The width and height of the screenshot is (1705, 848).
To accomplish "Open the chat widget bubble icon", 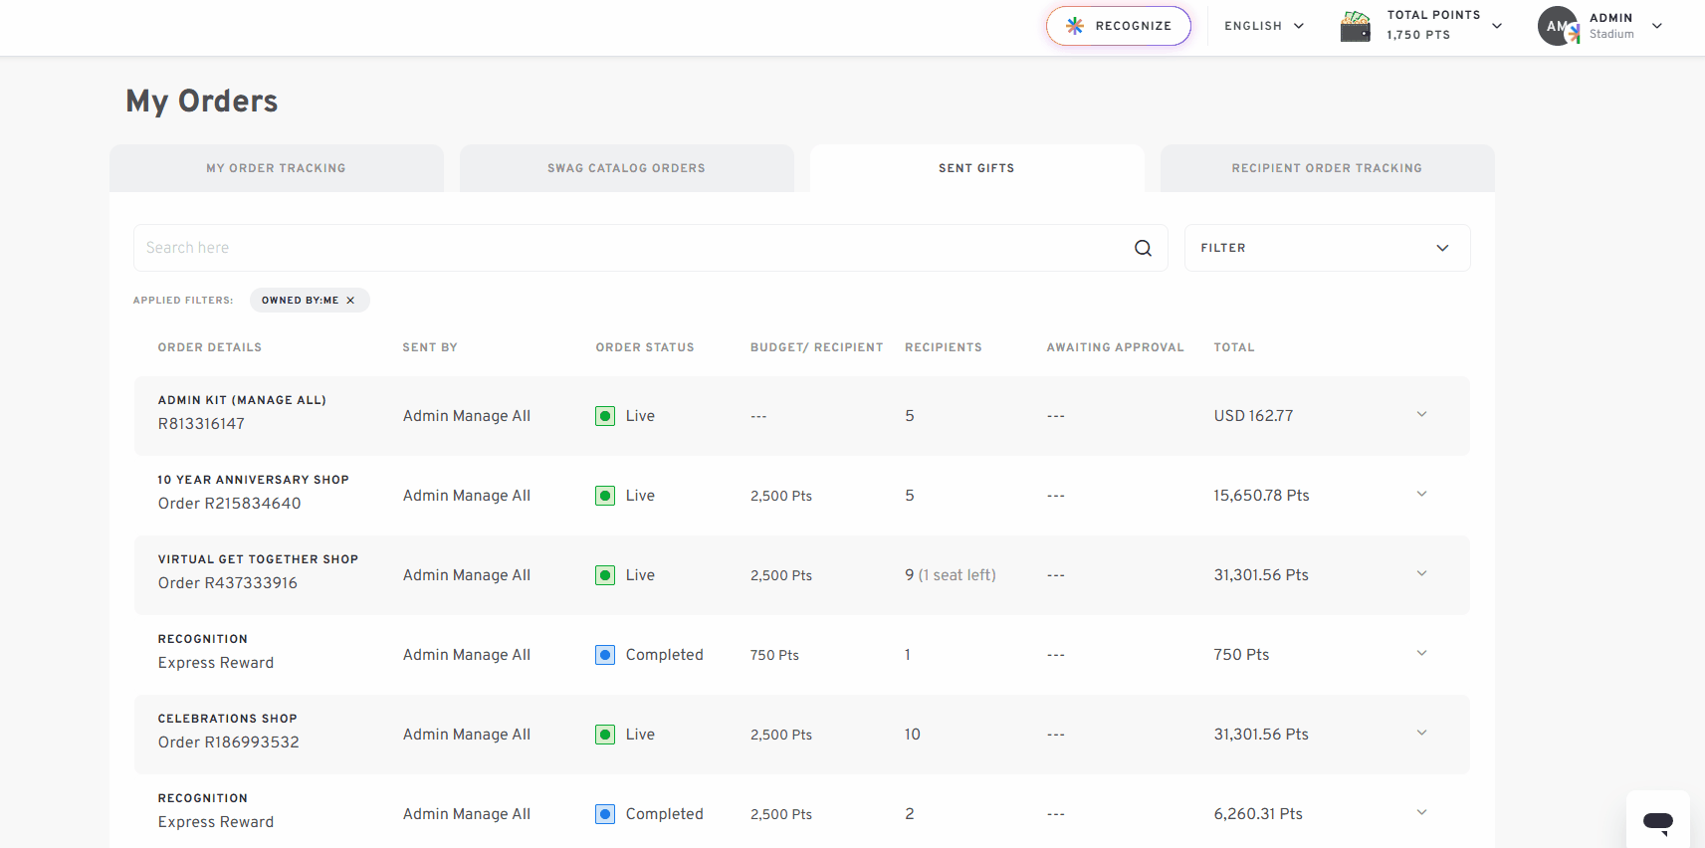I will point(1657,822).
